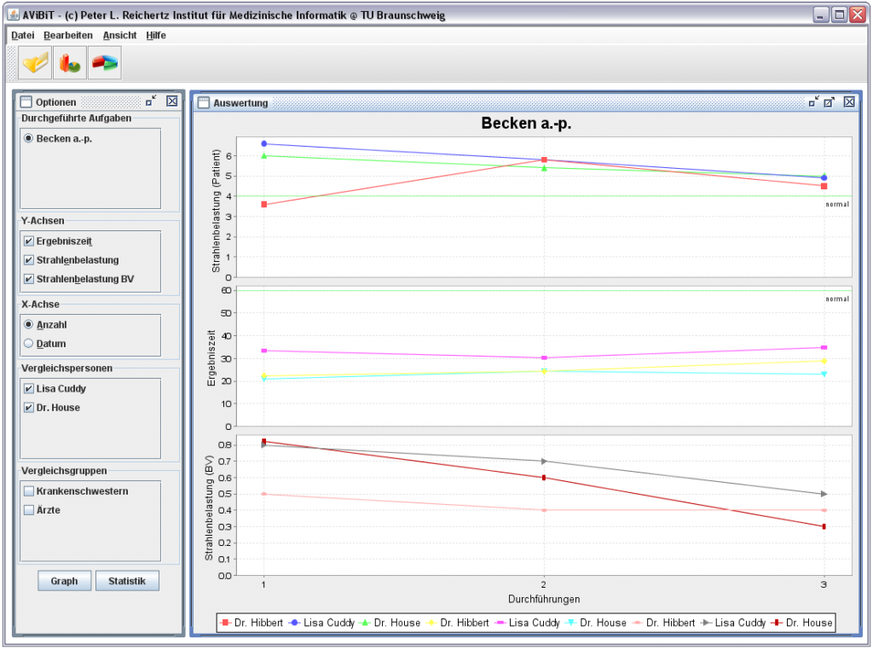Click blue Lisa Cuddy legend entry
This screenshot has width=873, height=650.
point(321,623)
